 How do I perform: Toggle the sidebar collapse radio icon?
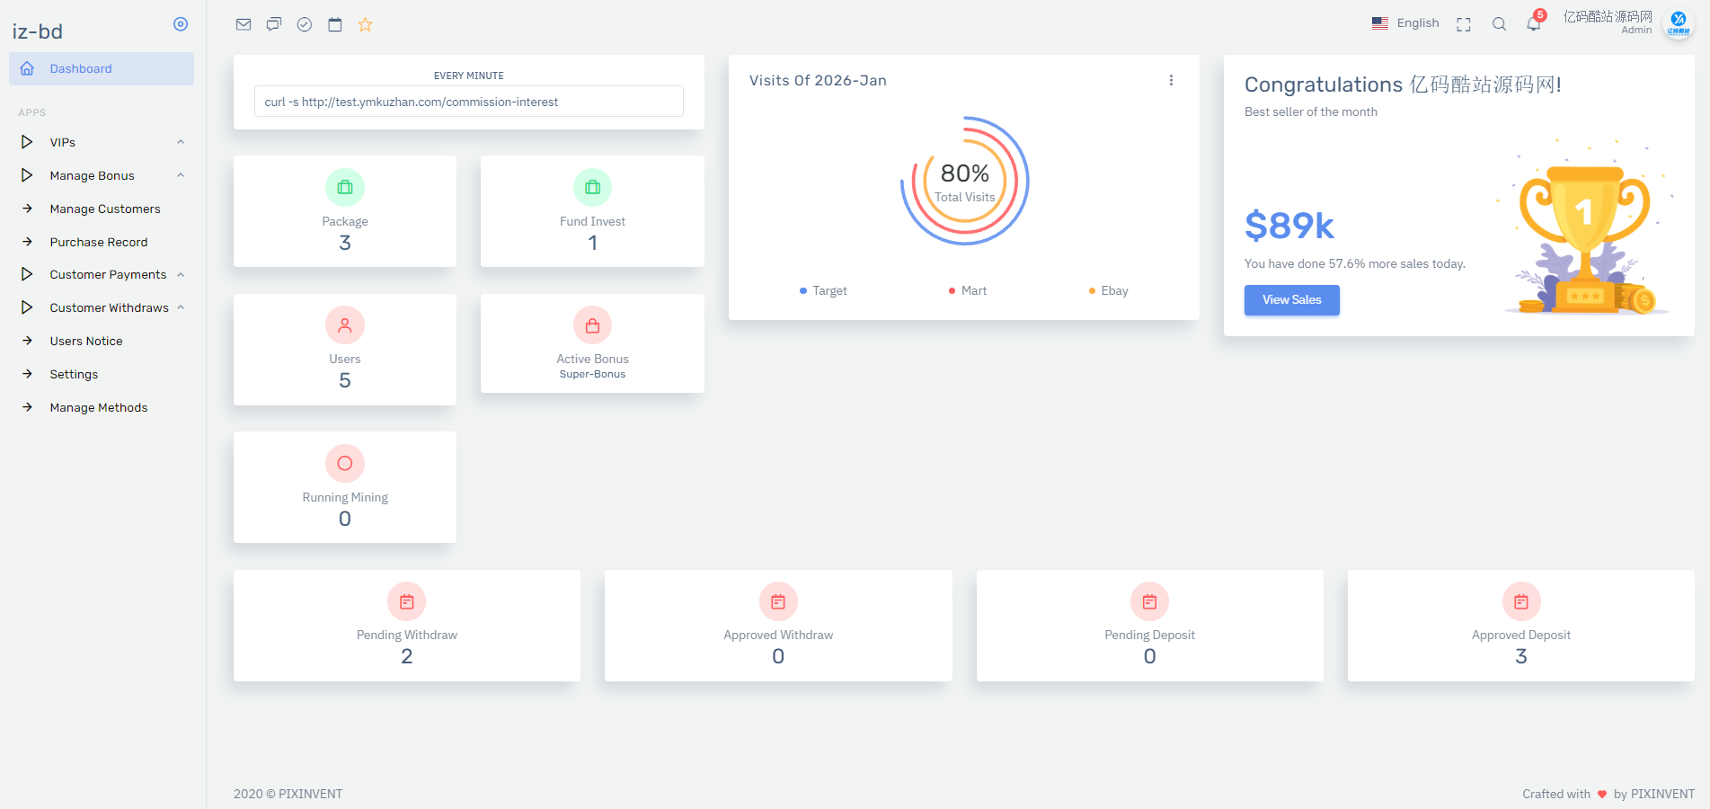click(181, 24)
